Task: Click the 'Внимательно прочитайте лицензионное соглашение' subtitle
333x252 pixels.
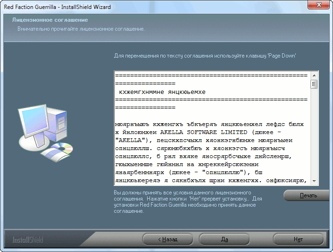Action: tap(81, 29)
